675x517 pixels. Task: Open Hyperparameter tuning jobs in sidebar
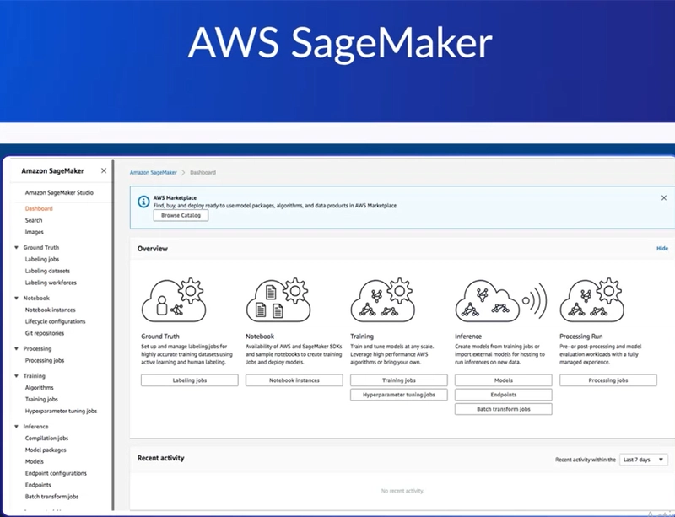61,411
